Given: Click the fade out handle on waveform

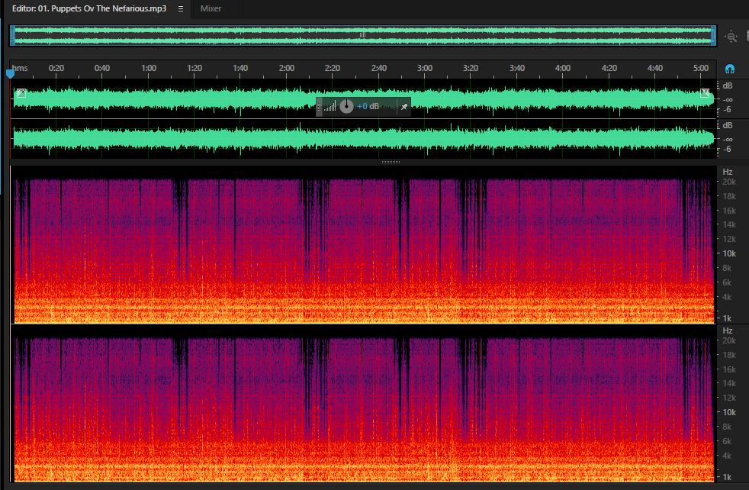Looking at the screenshot, I should pos(705,93).
